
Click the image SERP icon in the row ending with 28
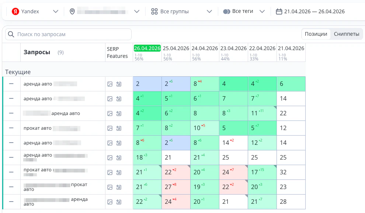coord(110,202)
